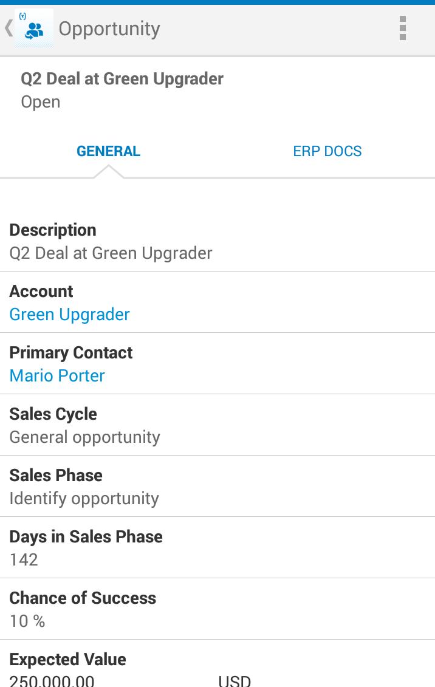Tap the Sales Cycle field
Image resolution: width=435 pixels, height=687 pixels.
click(x=84, y=425)
